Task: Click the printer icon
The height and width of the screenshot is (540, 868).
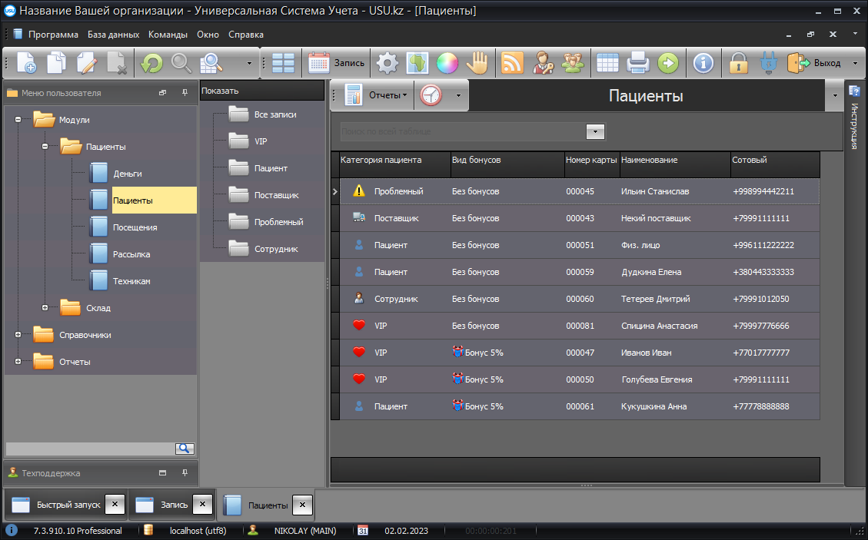Action: tap(638, 63)
